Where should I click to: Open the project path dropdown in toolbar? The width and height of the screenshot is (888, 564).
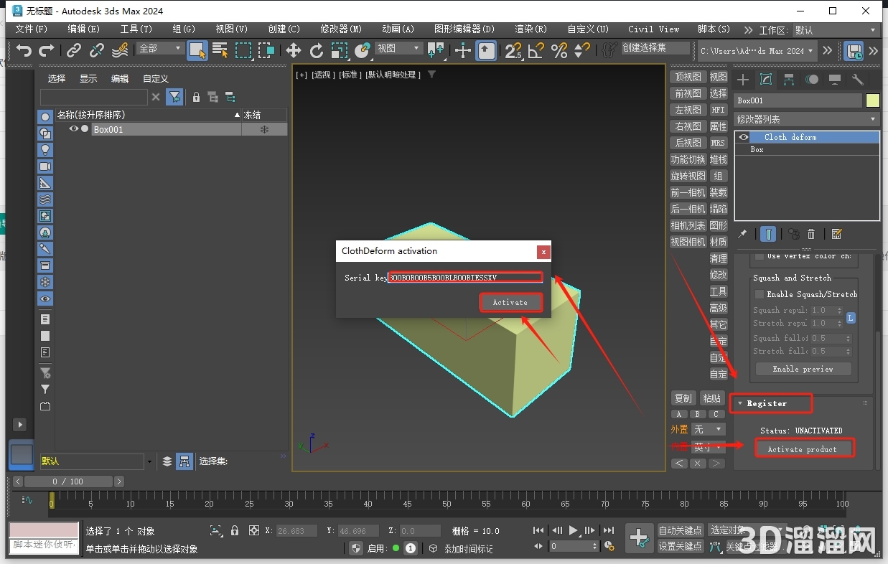(x=757, y=51)
